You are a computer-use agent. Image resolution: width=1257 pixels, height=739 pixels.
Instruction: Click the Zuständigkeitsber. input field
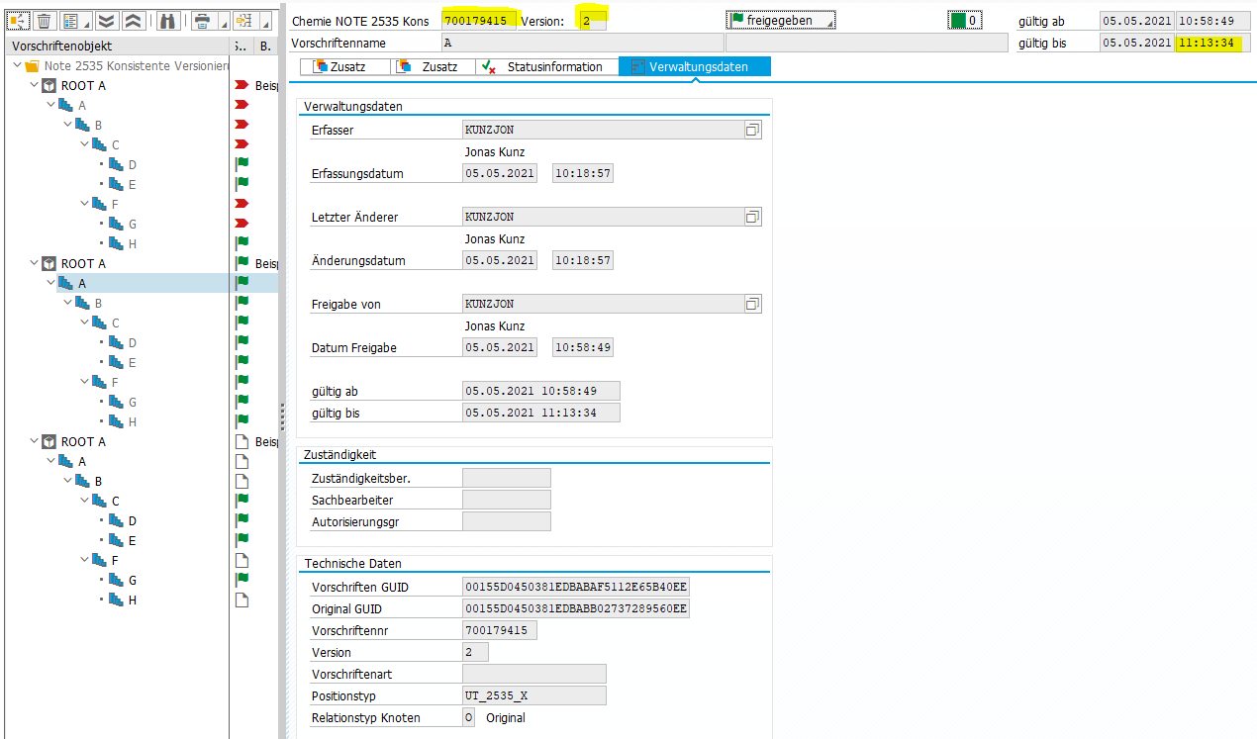tap(506, 479)
